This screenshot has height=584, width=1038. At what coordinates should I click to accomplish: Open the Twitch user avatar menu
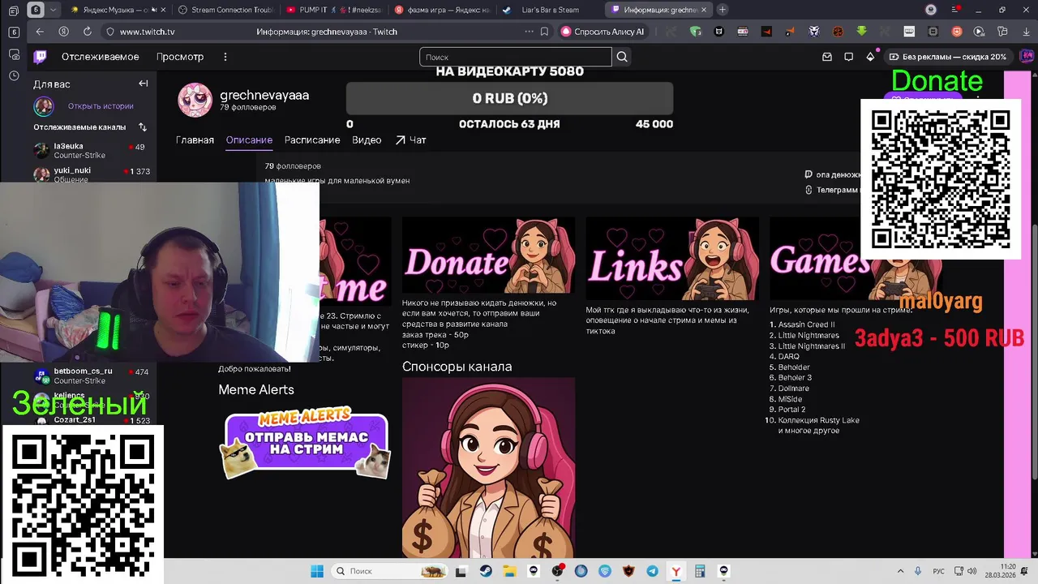pyautogui.click(x=1027, y=57)
